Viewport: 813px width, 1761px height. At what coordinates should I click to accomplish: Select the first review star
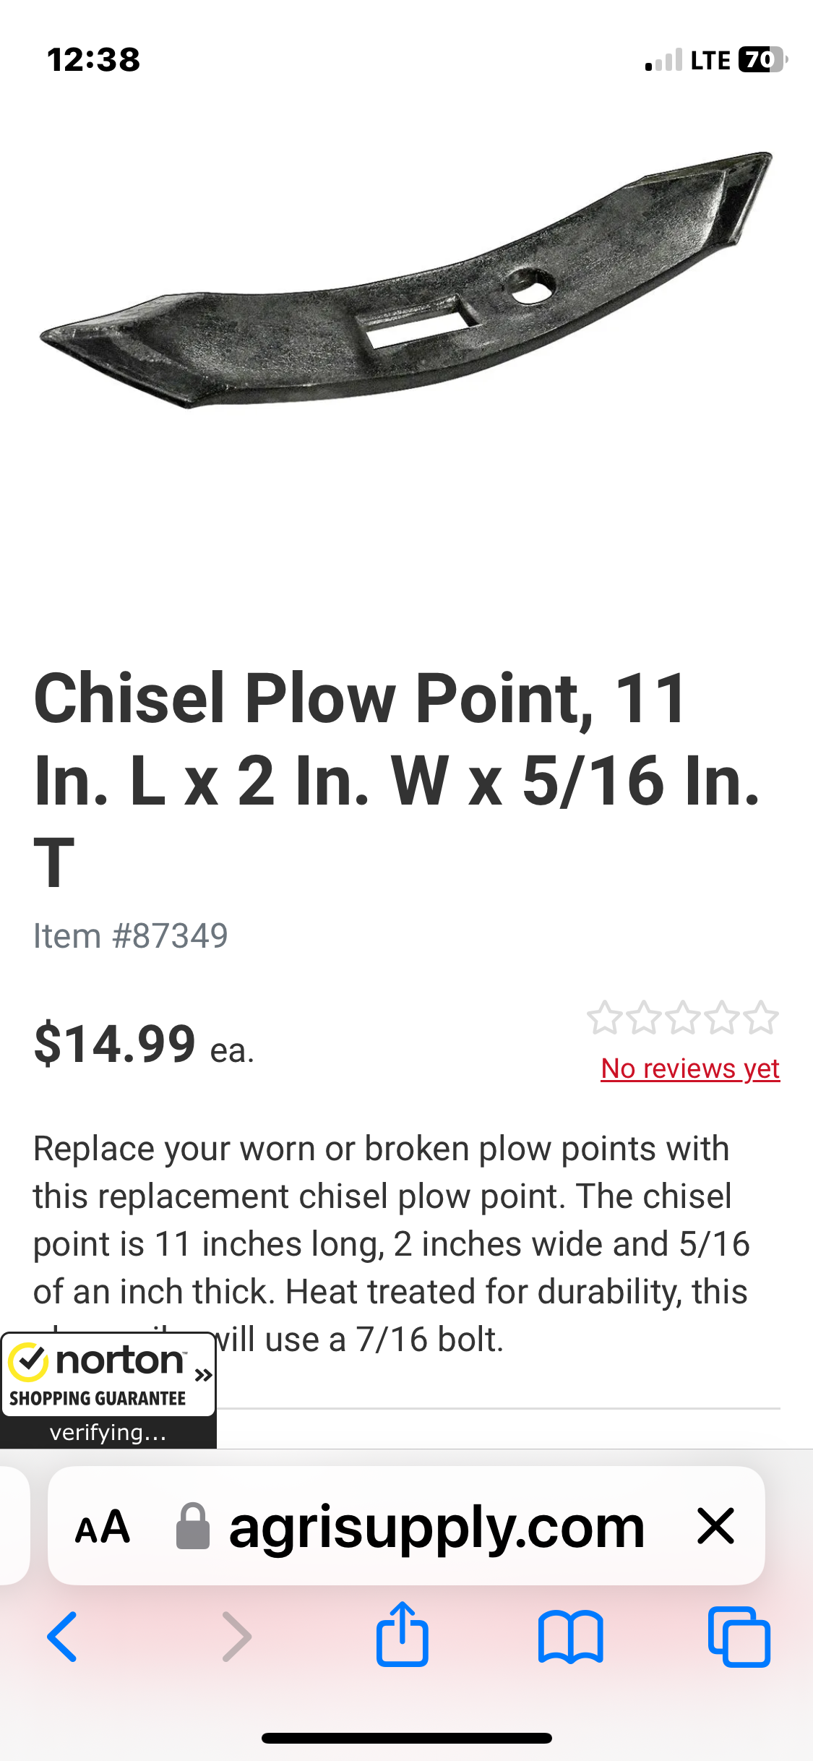pyautogui.click(x=604, y=1018)
